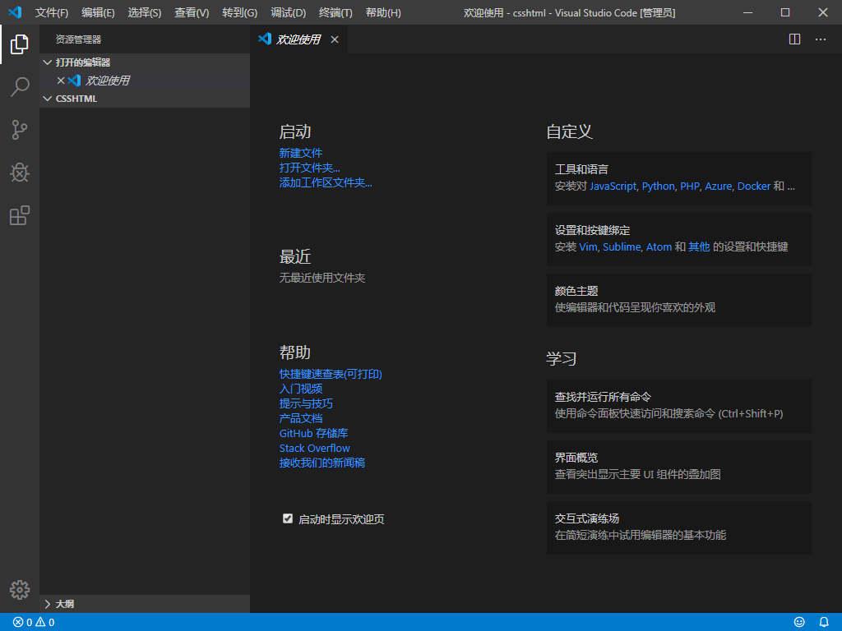Open the GitHub 存储库 link

(313, 434)
